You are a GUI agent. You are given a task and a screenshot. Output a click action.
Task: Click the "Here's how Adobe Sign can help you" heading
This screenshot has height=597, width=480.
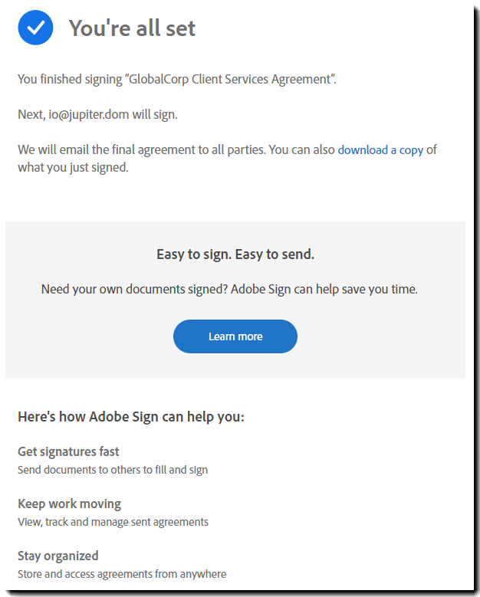pos(130,418)
